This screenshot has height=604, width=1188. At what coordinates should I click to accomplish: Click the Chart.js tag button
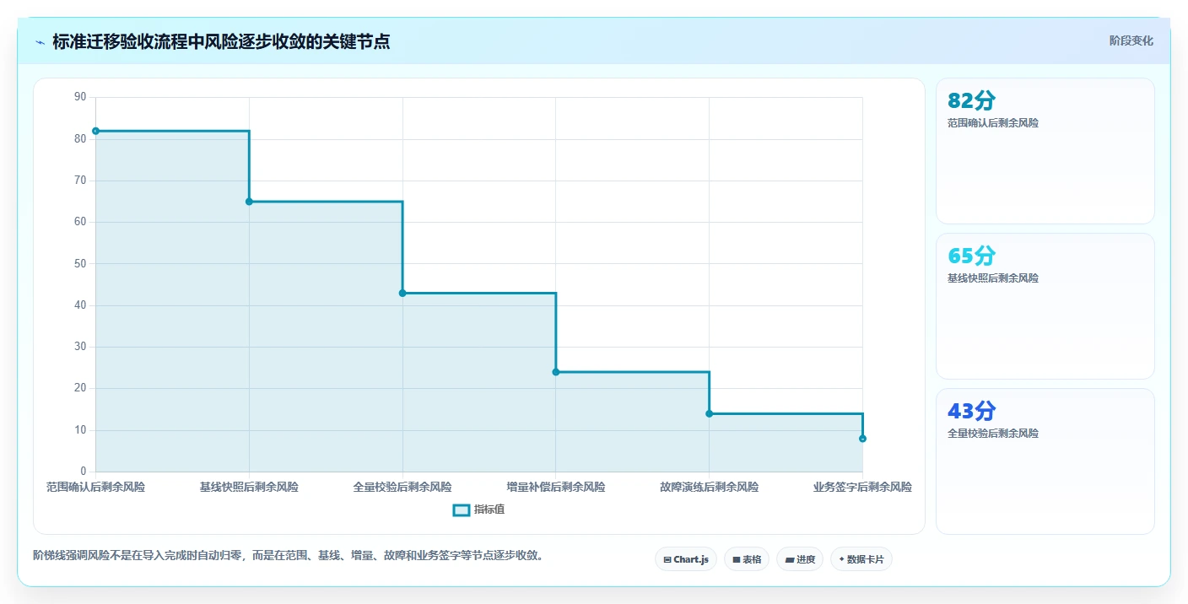[x=685, y=559]
